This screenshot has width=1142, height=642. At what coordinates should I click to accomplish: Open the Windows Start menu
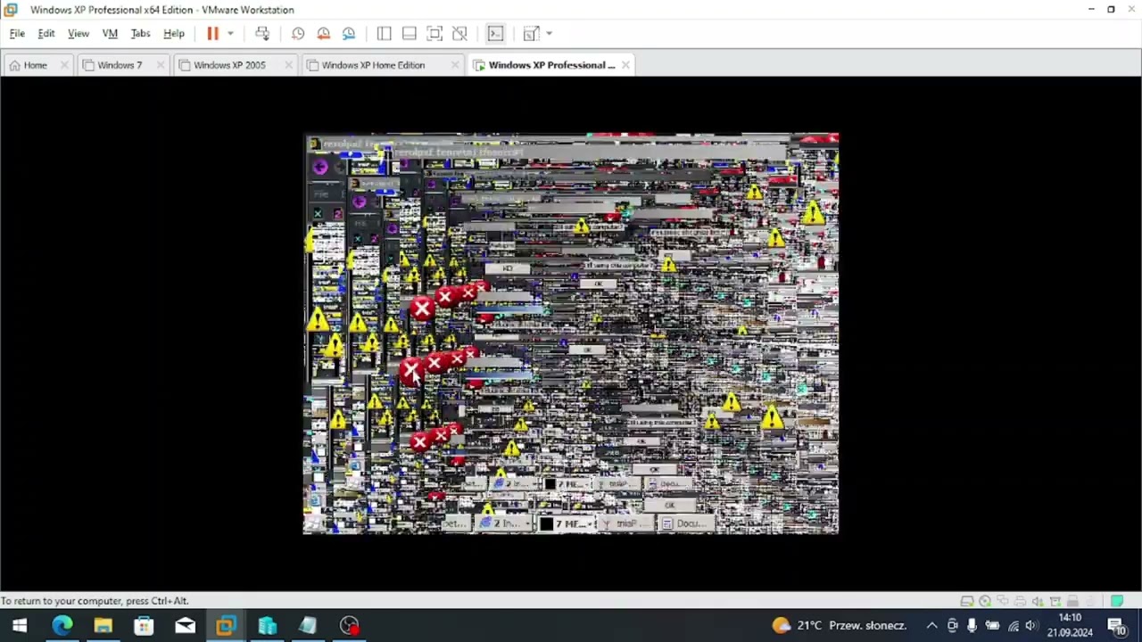[20, 626]
